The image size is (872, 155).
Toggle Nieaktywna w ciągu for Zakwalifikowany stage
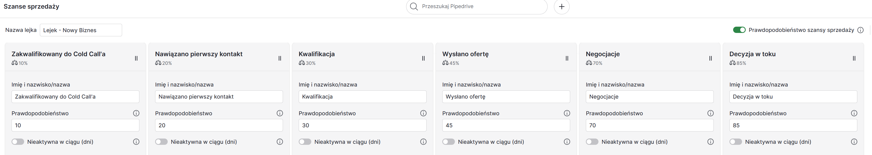click(x=18, y=142)
